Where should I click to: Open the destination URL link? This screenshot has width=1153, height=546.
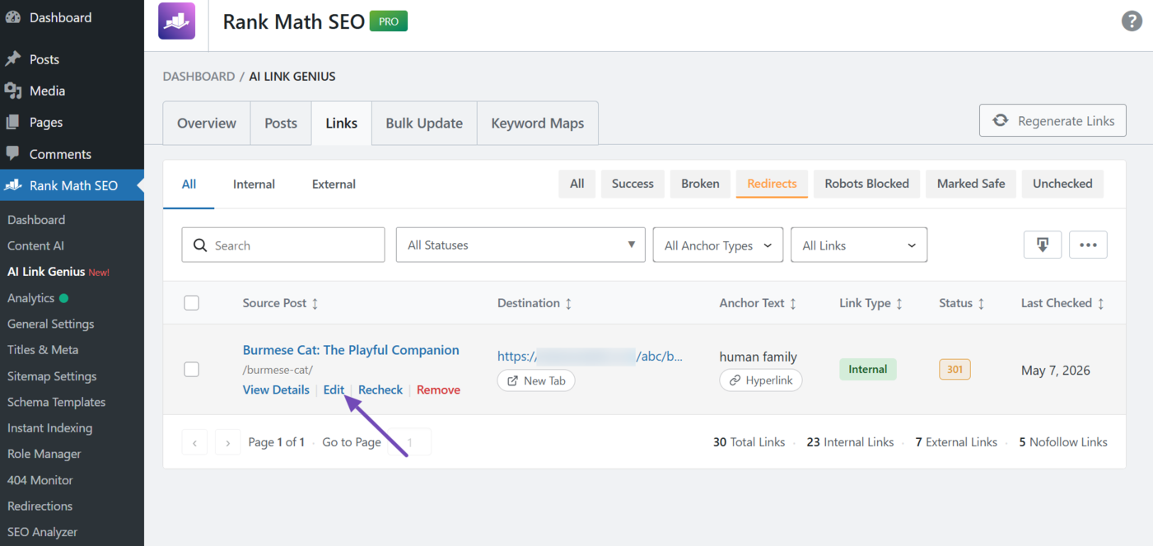click(591, 357)
